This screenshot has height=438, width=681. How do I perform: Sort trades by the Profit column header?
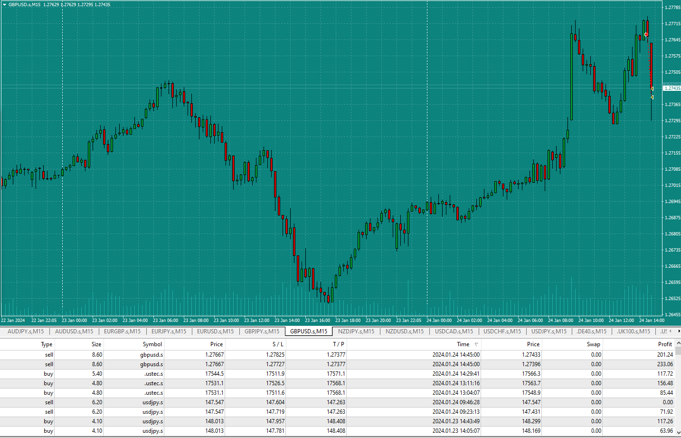tap(639, 344)
